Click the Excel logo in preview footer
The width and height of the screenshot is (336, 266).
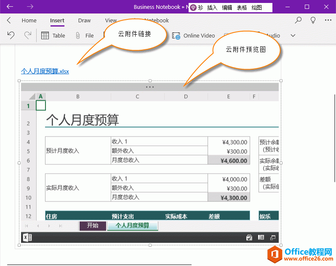(27, 237)
